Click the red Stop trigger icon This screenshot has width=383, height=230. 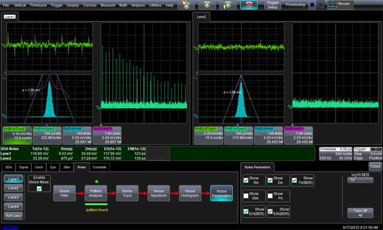point(249,5)
